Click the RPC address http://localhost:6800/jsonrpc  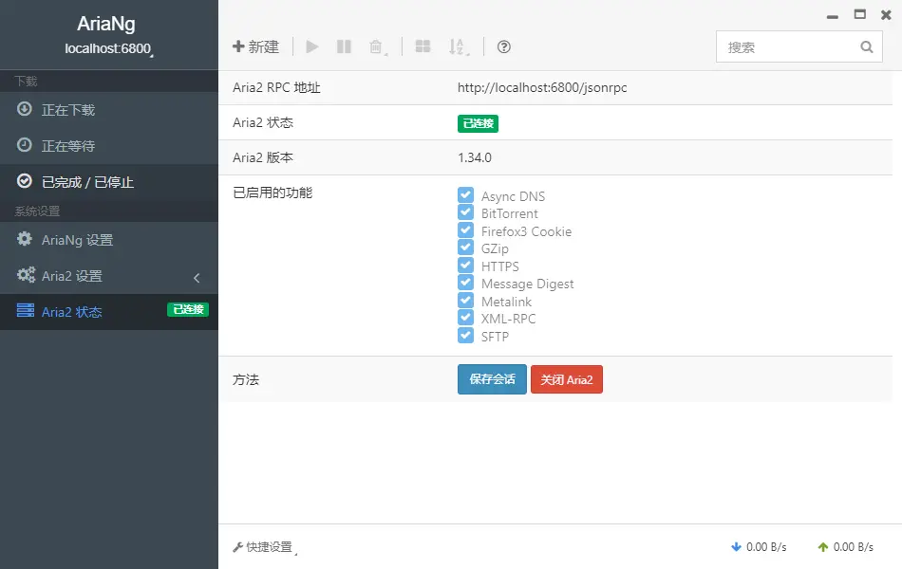pos(542,88)
